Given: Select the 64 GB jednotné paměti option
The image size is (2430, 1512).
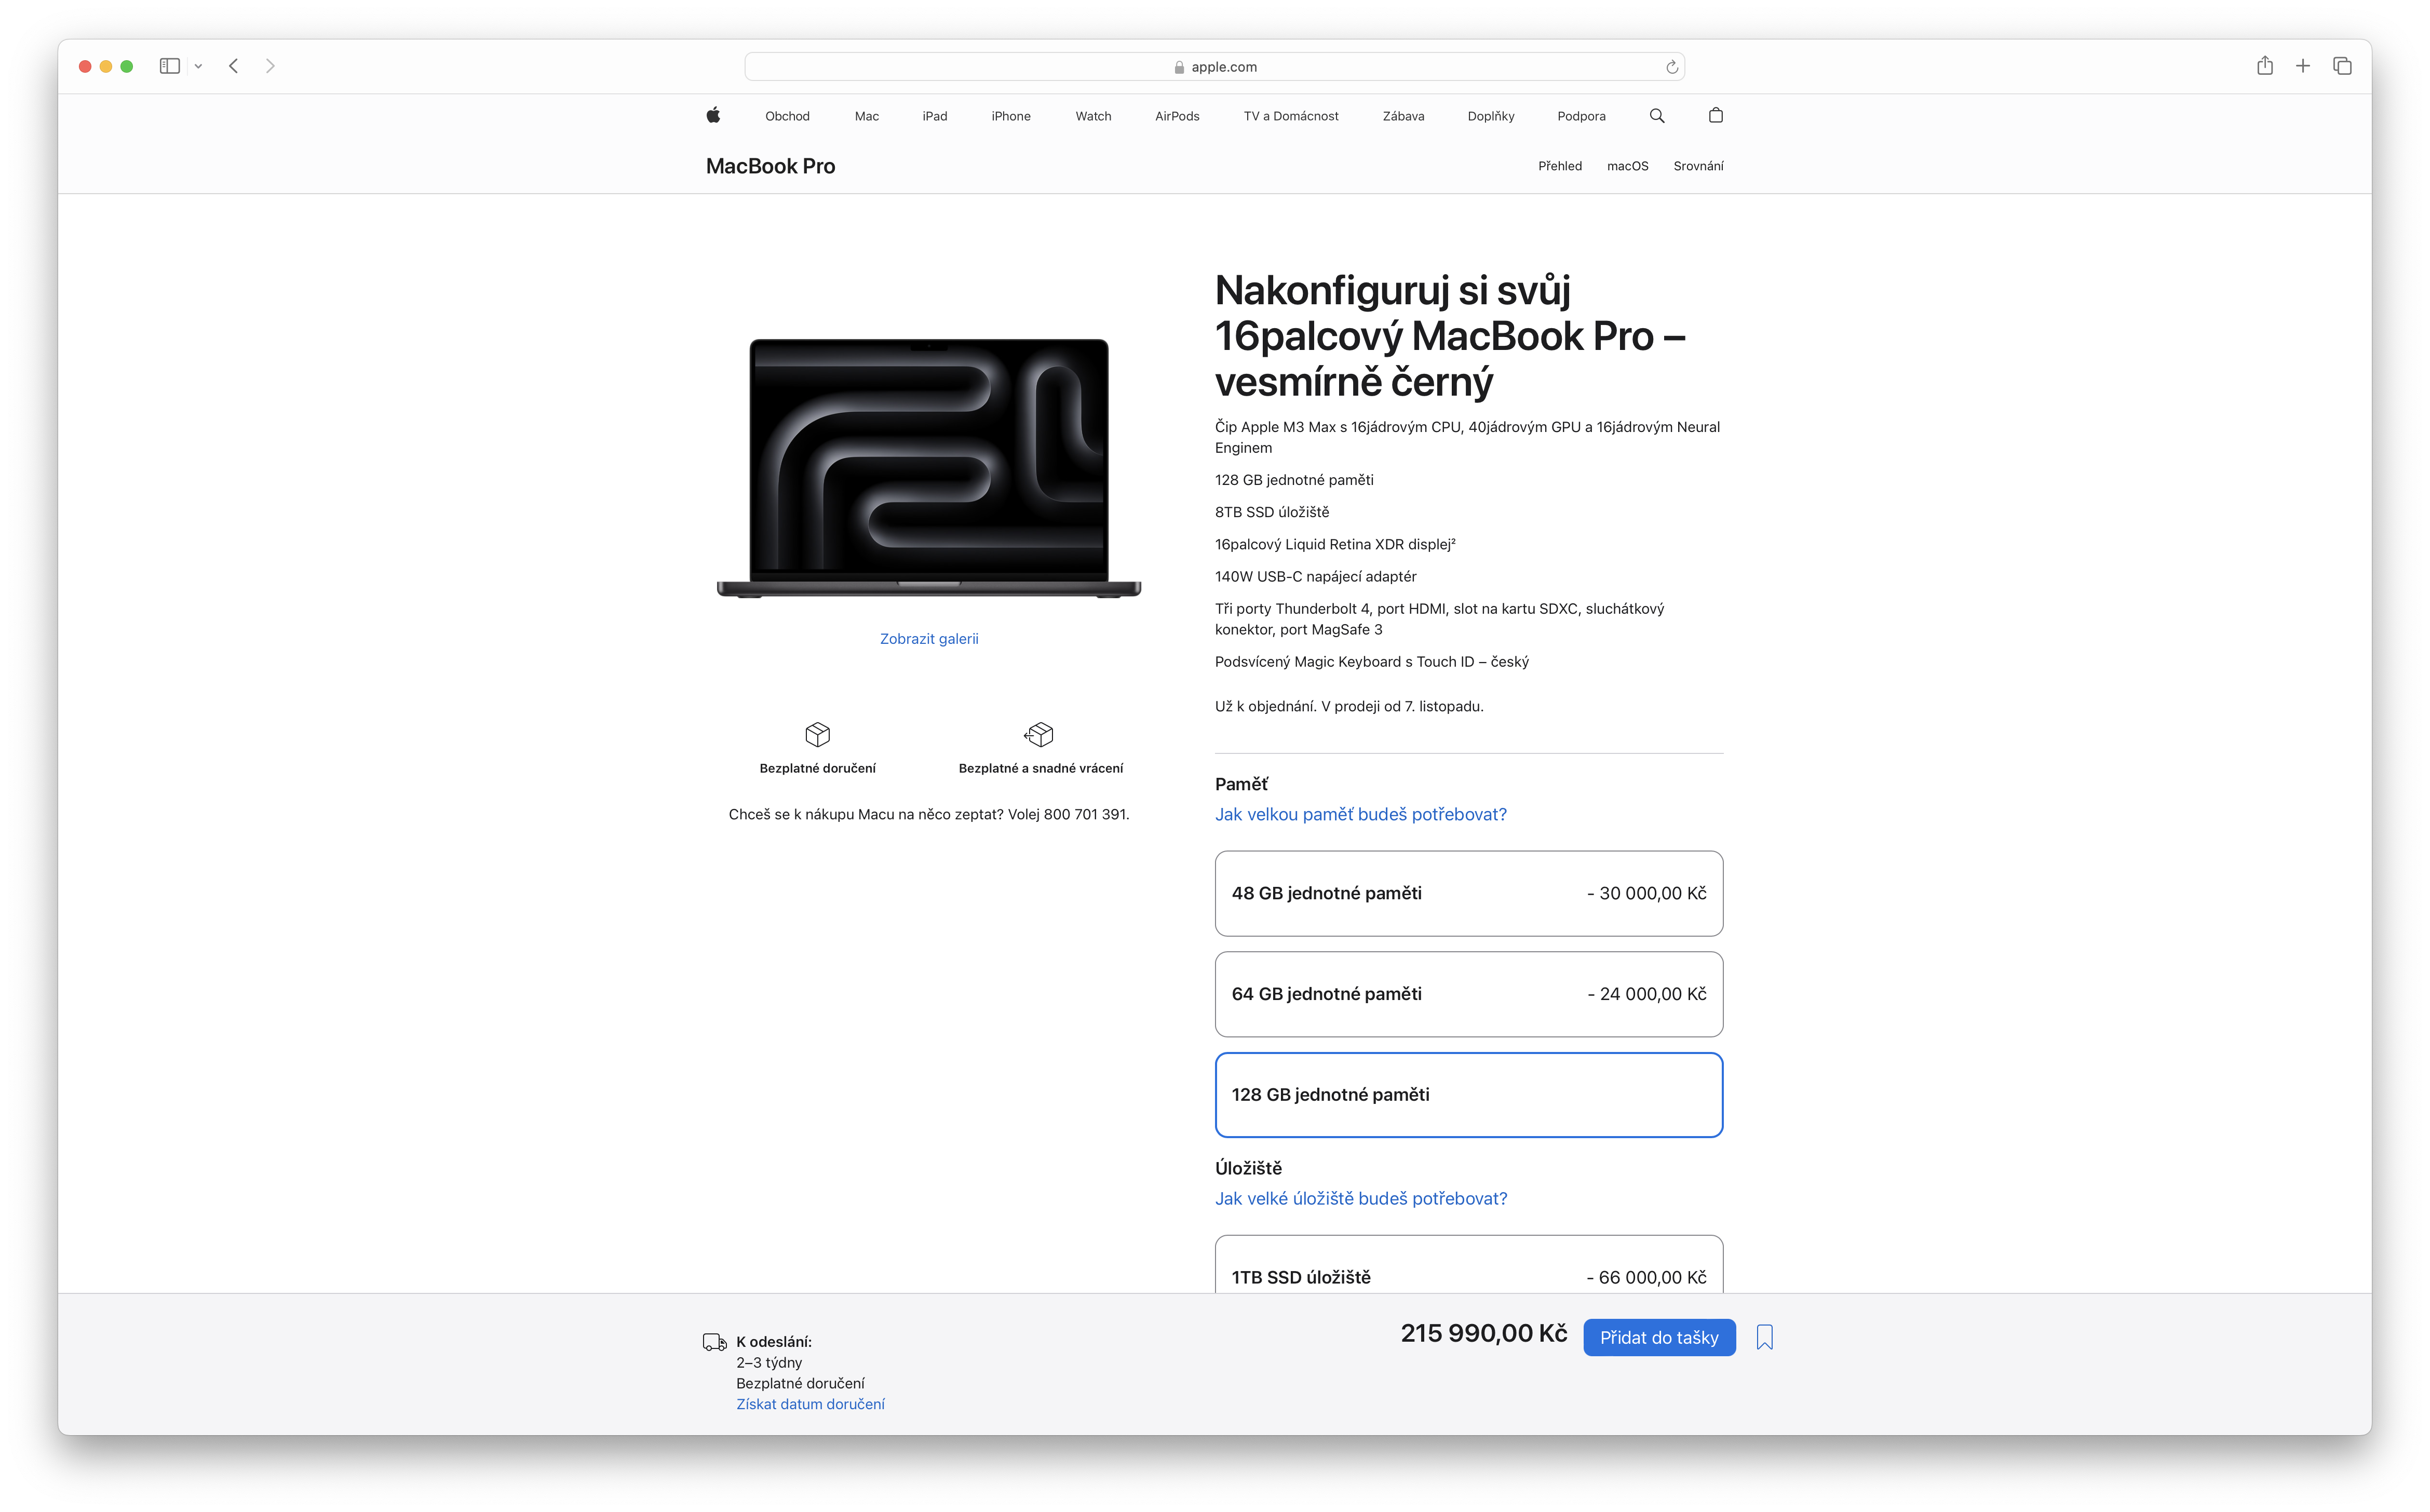Looking at the screenshot, I should coord(1468,994).
